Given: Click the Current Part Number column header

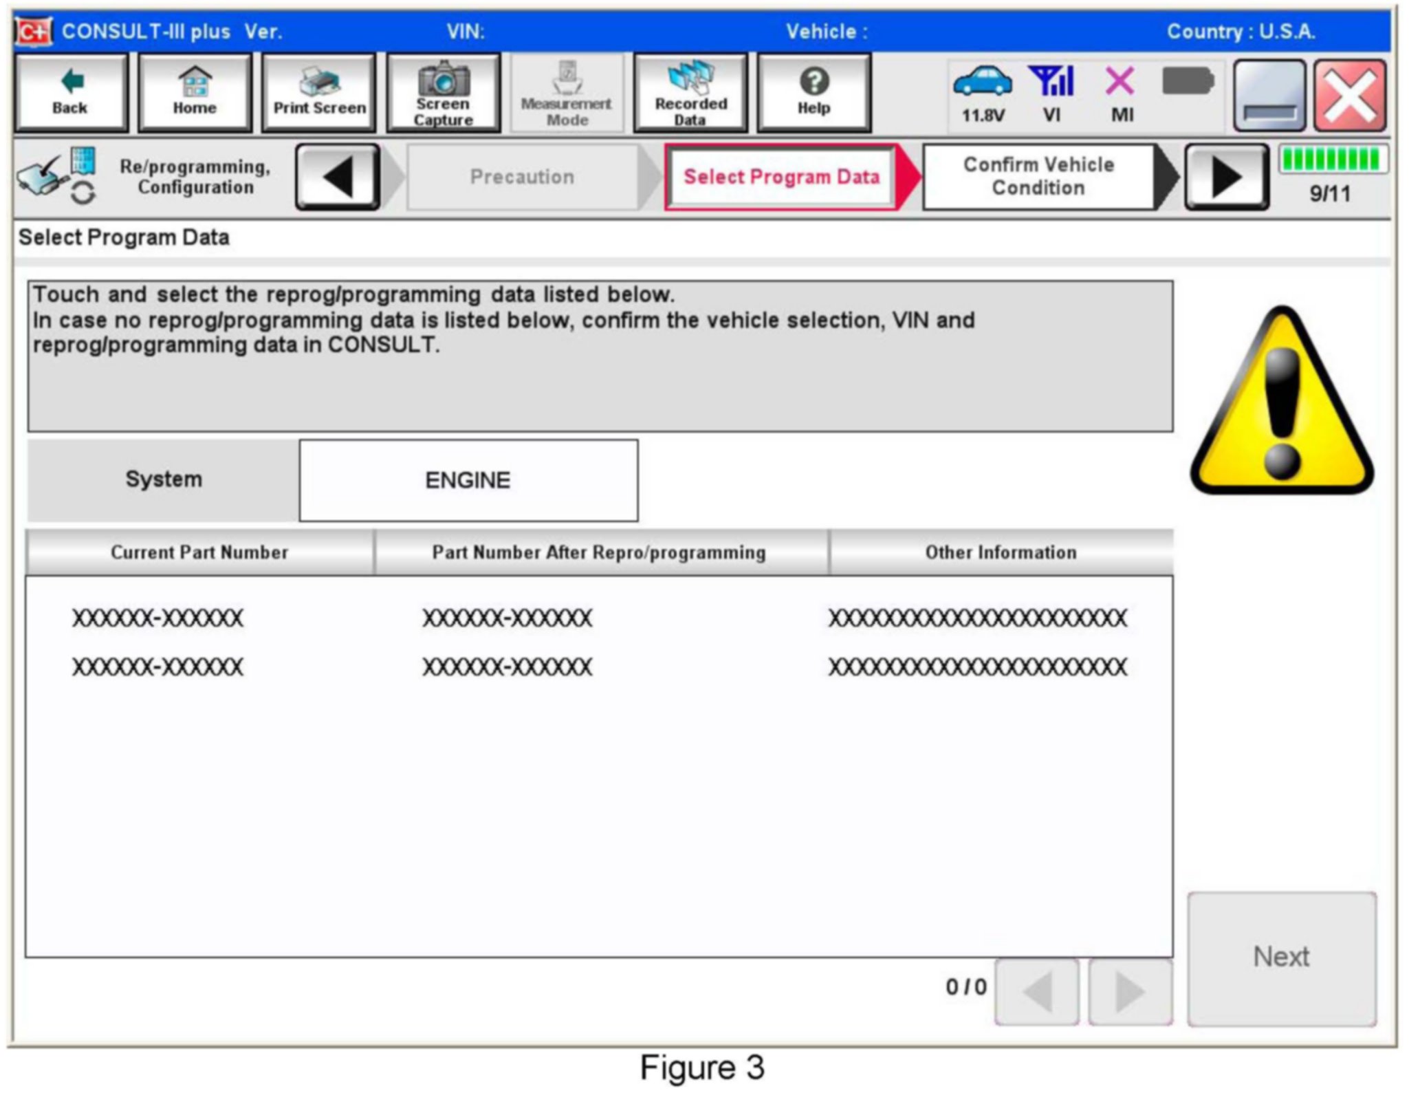Looking at the screenshot, I should (199, 552).
